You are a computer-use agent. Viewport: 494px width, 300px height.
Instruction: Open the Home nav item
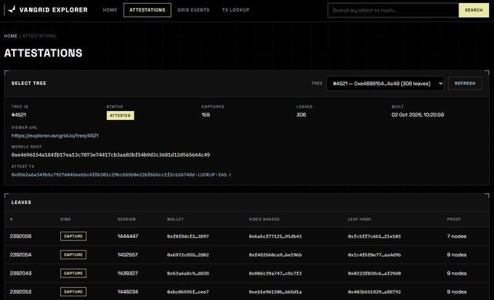(110, 10)
